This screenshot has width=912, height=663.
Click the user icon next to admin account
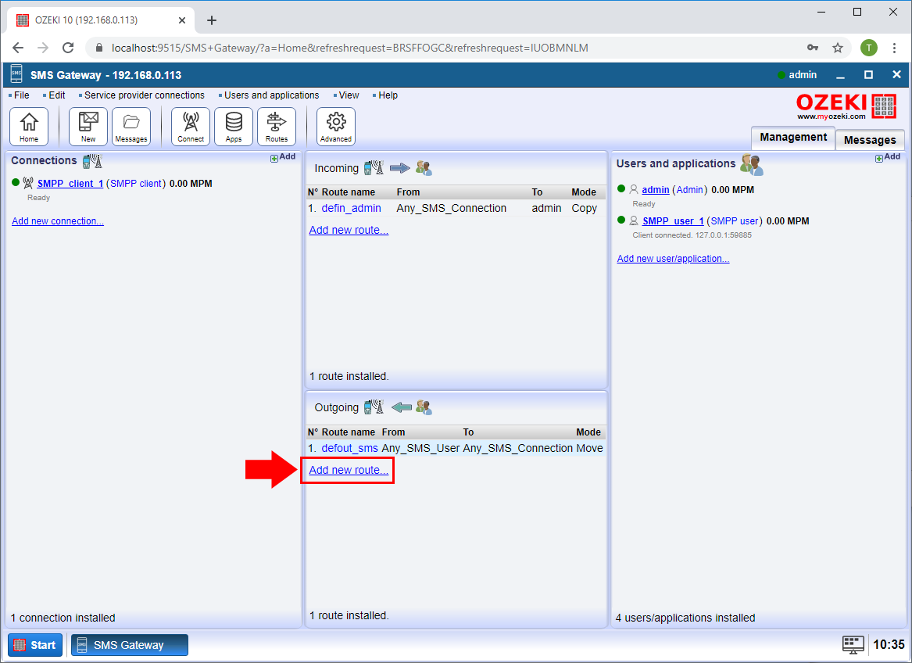(x=634, y=190)
